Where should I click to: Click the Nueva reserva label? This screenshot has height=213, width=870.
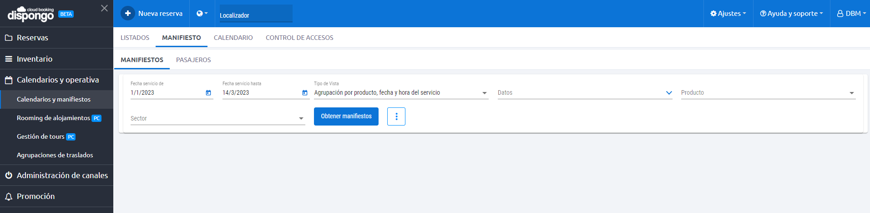click(160, 14)
